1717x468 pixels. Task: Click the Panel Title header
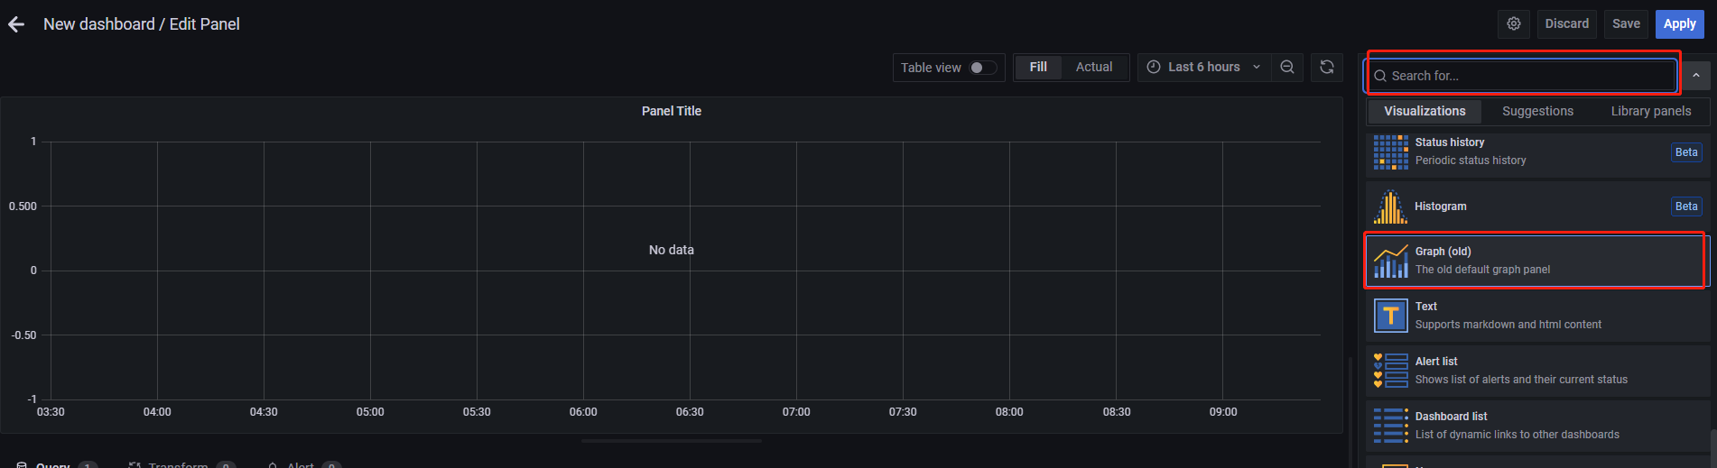tap(671, 111)
